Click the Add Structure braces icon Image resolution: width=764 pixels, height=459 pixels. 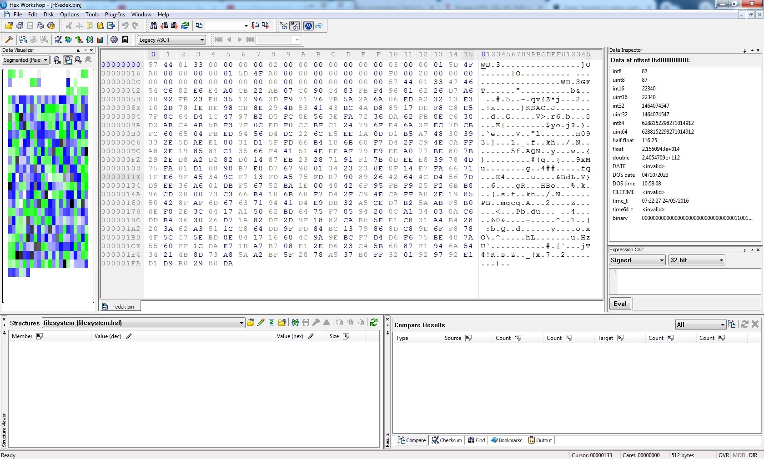tap(90, 40)
